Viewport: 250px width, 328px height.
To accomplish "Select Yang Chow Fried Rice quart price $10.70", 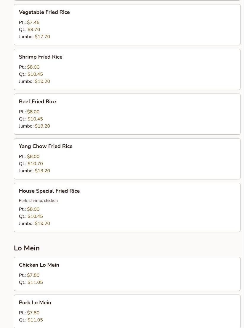I will coord(35,164).
